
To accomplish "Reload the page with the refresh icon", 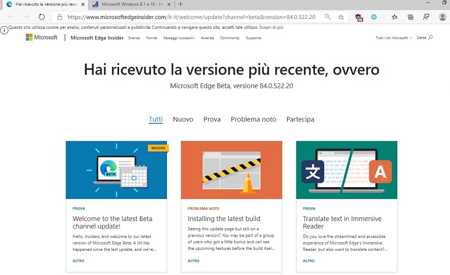I will click(42, 17).
